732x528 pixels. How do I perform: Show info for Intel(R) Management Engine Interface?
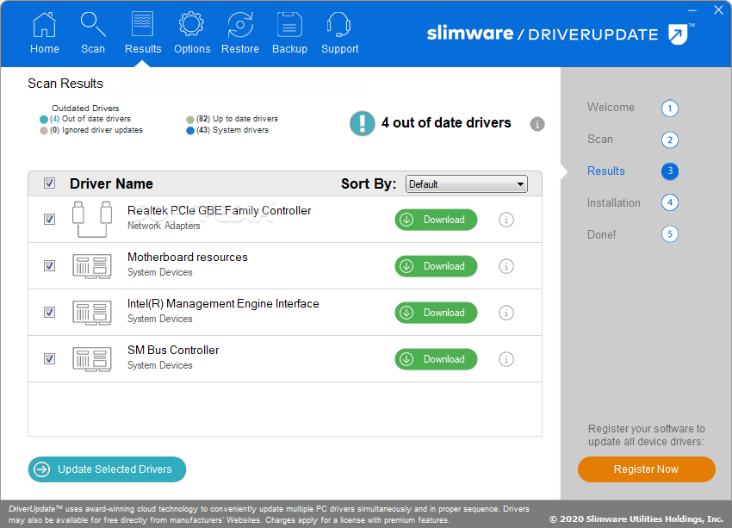point(506,313)
